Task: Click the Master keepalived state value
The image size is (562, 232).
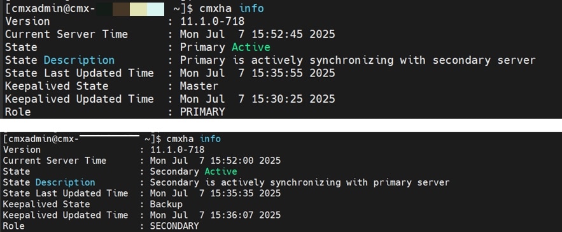Action: click(199, 86)
